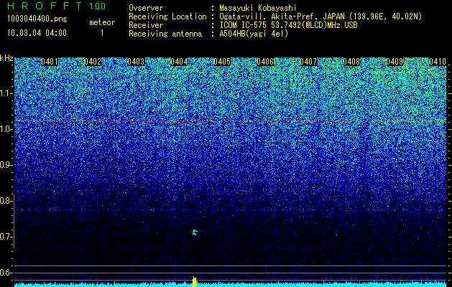Click the observer name Masayuki Kobayashi
452x287 pixels.
[x=258, y=8]
